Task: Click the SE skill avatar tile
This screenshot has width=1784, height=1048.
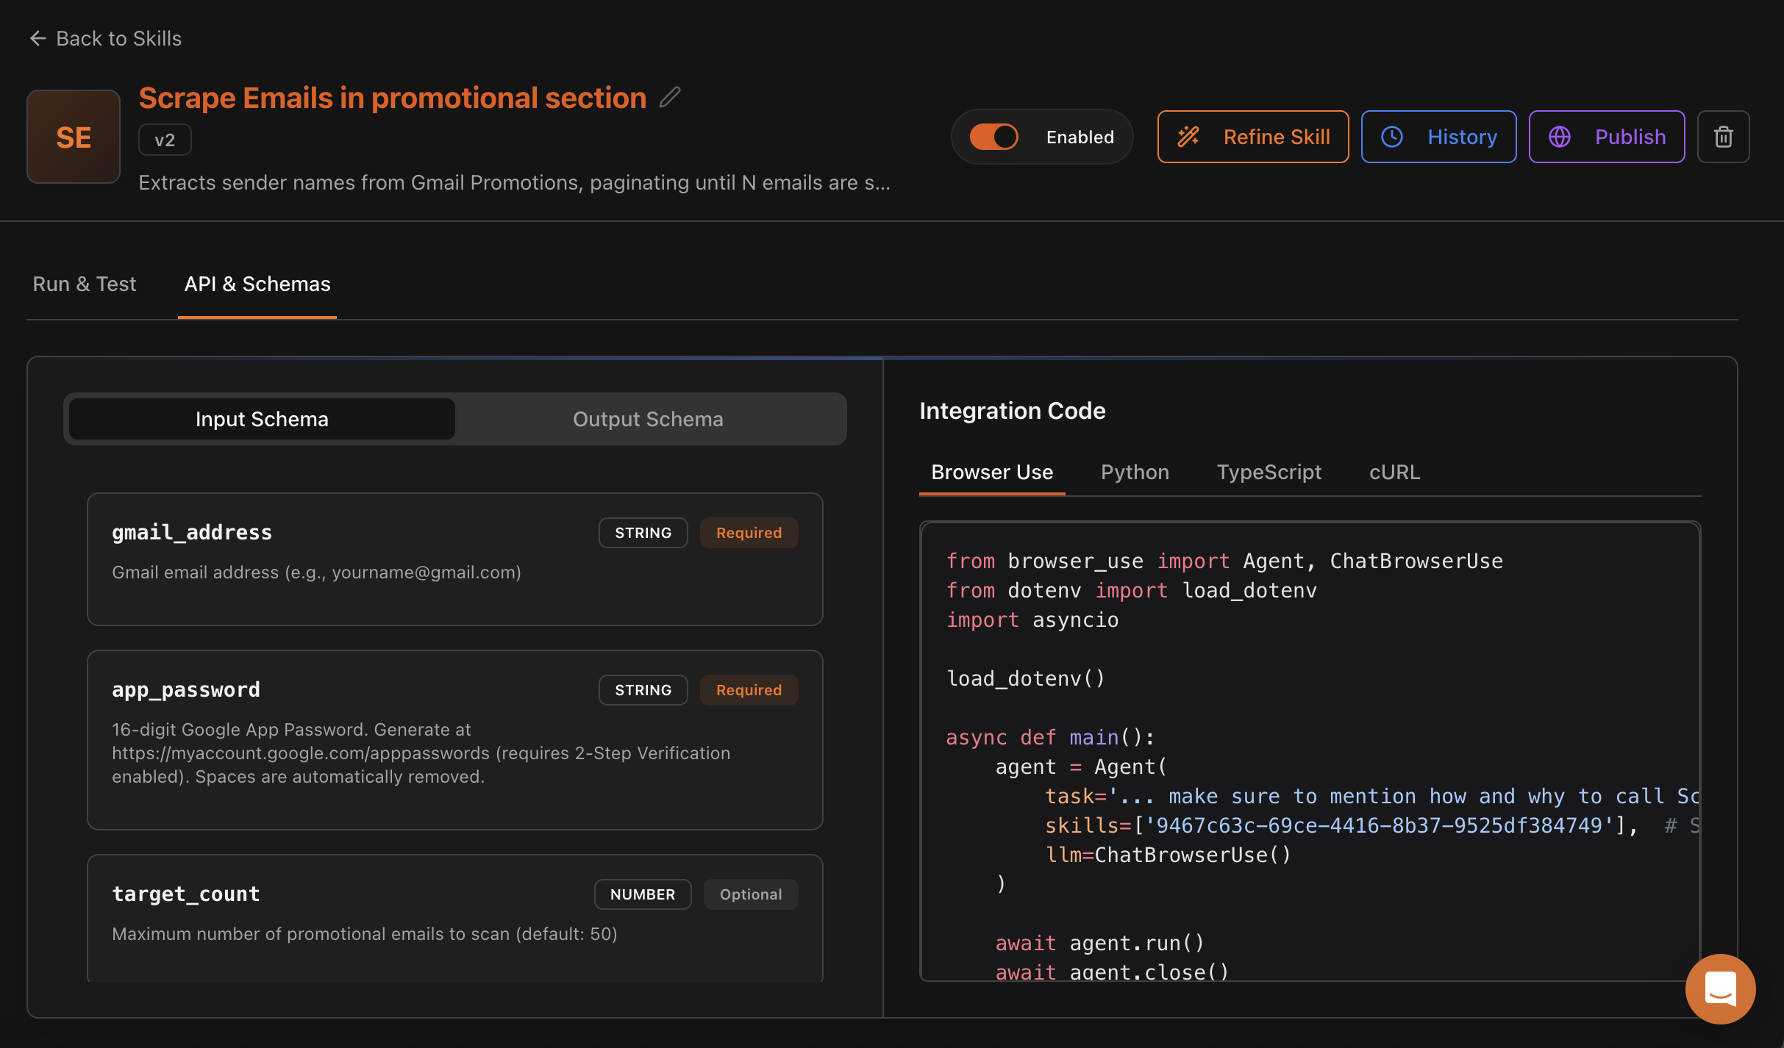Action: coord(74,137)
